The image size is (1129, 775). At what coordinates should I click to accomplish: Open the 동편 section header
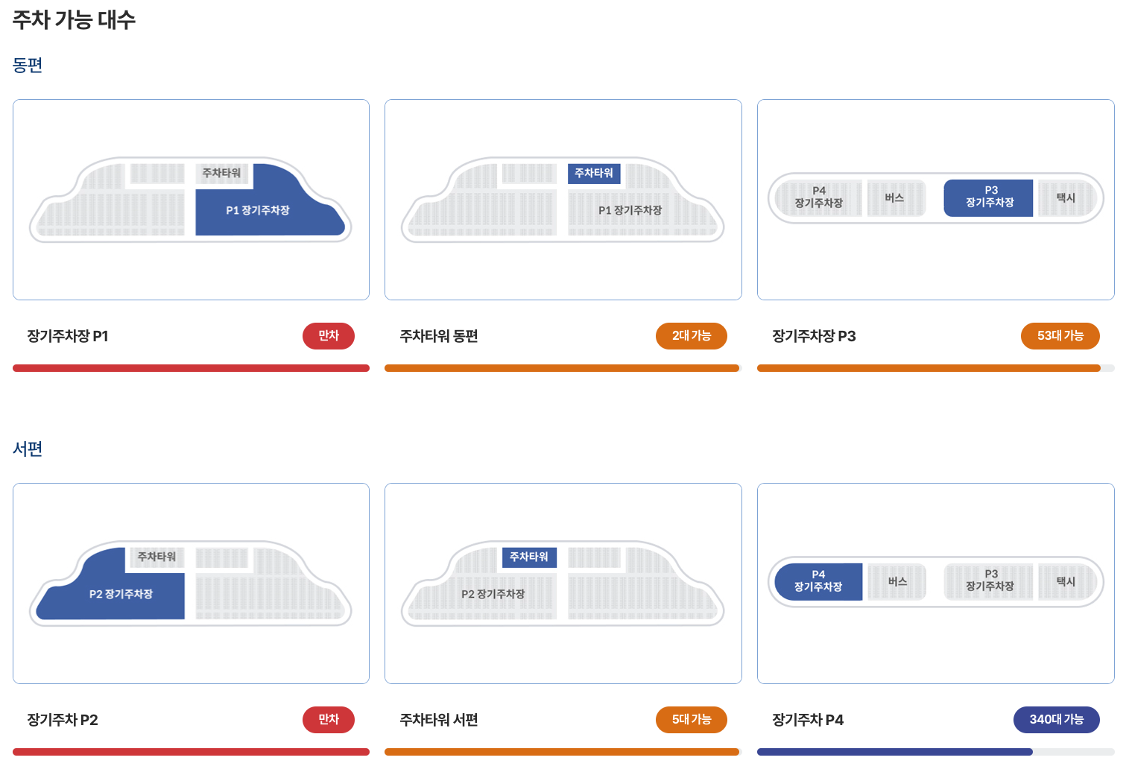tap(28, 65)
